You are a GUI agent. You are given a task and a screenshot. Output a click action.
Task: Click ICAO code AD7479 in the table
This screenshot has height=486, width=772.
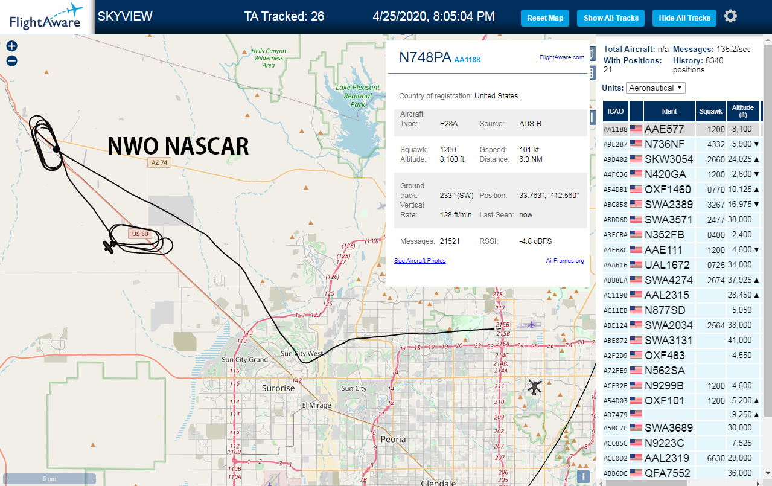click(x=615, y=415)
